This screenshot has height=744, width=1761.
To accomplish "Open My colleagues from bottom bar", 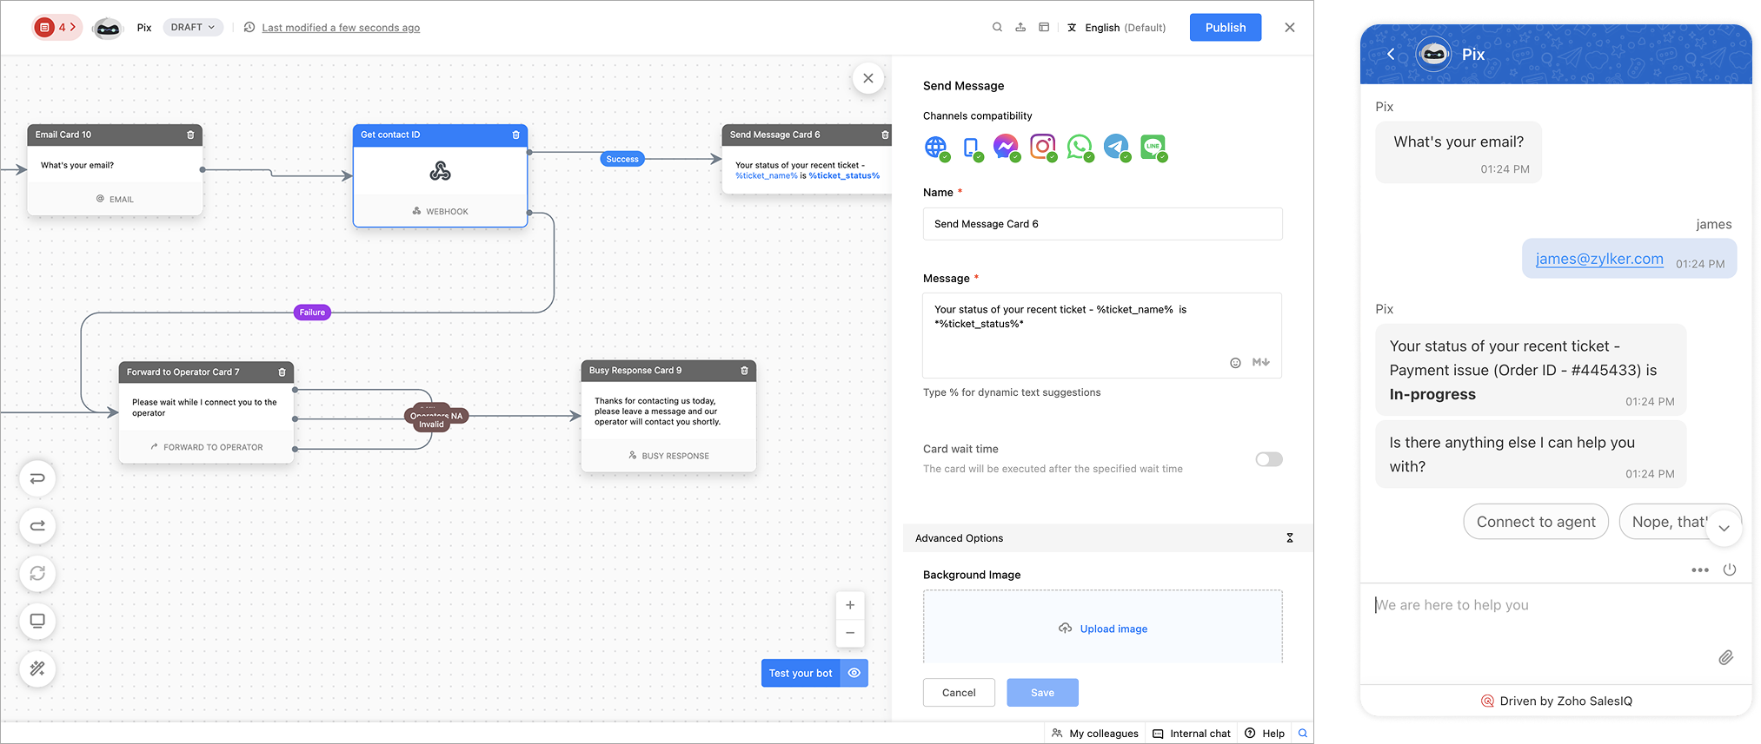I will (1095, 734).
